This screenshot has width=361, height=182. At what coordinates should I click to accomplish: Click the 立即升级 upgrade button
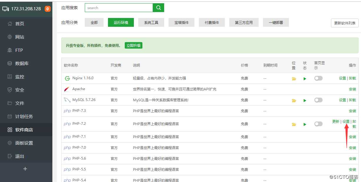click(x=134, y=45)
